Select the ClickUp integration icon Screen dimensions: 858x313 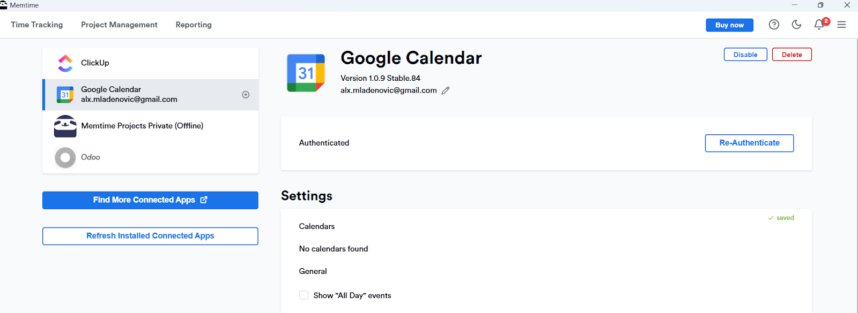65,63
